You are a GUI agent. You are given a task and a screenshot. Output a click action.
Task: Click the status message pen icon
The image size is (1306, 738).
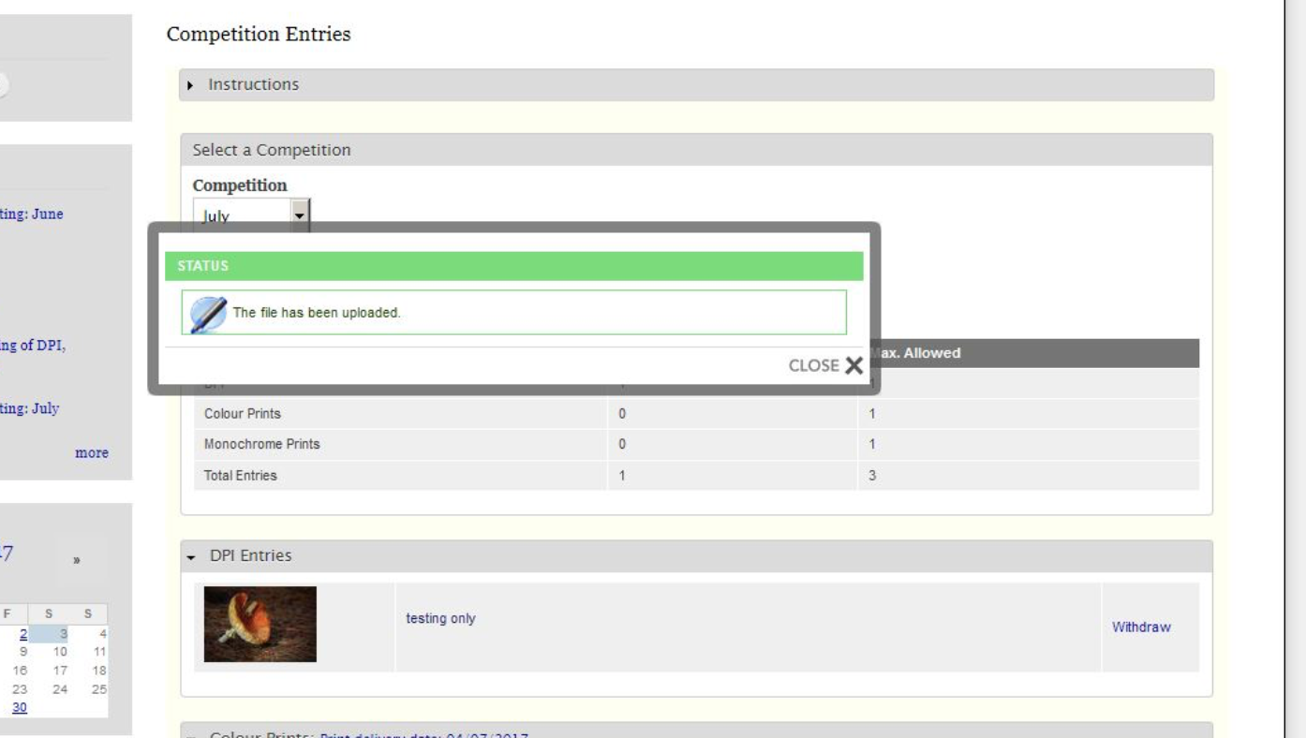pyautogui.click(x=208, y=314)
